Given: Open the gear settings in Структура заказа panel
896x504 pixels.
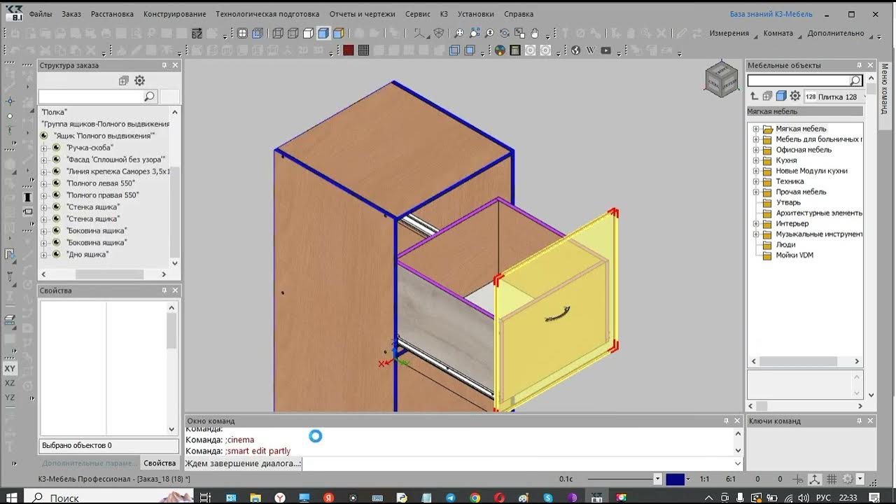Looking at the screenshot, I should click(139, 80).
